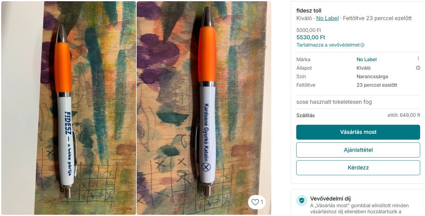
Task: Click the Tartalmazza a vevővédelmet link
Action: tap(328, 45)
